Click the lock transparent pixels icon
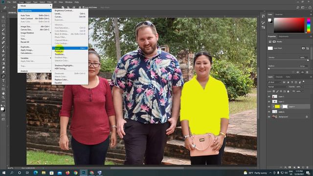The image size is (313, 176). [x=274, y=91]
